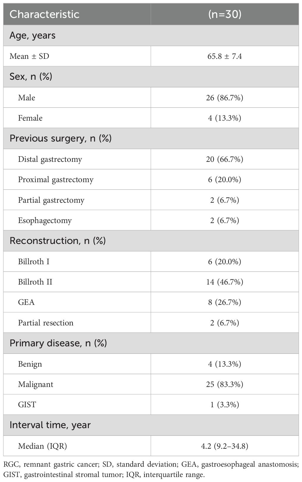Select the GEA row label

(26, 302)
